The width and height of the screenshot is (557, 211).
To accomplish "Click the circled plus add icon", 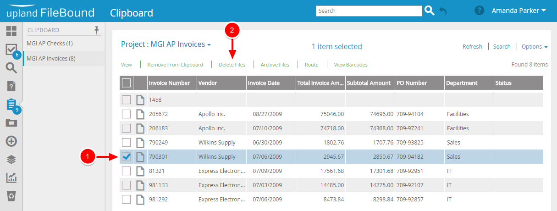I will [11, 141].
